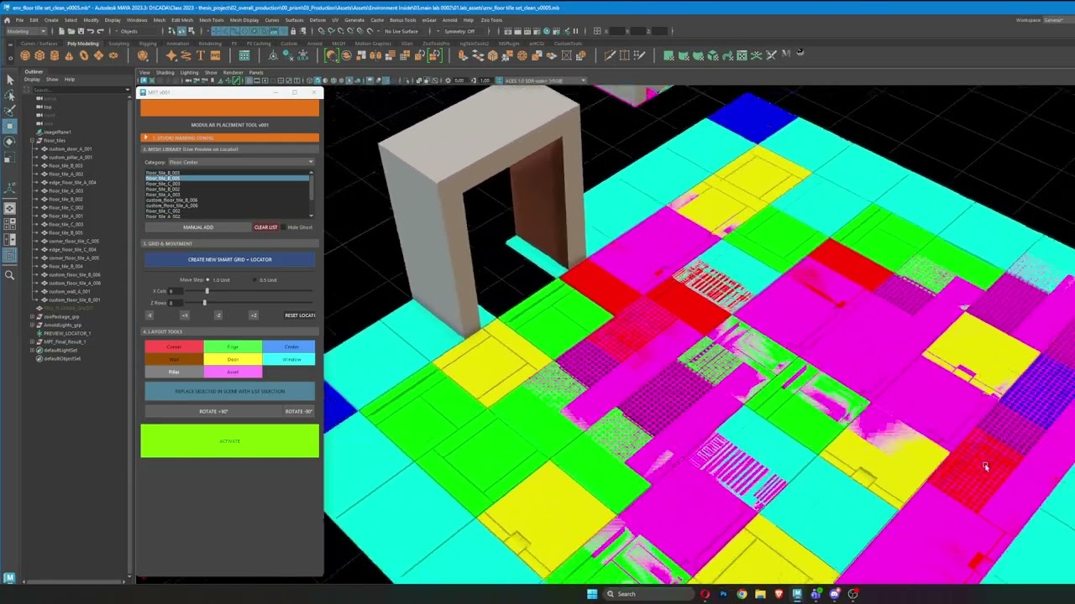
Task: Click REPLACE SELECTED IN SCENE WITH LIST SELECTION
Action: tap(230, 391)
